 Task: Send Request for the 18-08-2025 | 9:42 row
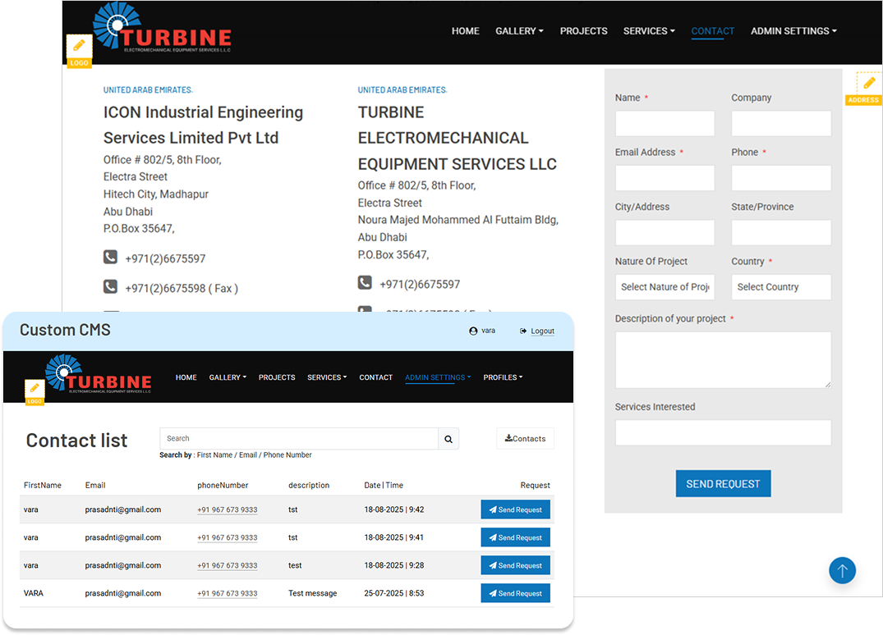(515, 509)
